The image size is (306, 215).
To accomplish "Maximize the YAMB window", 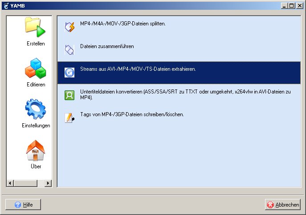I will [x=291, y=6].
